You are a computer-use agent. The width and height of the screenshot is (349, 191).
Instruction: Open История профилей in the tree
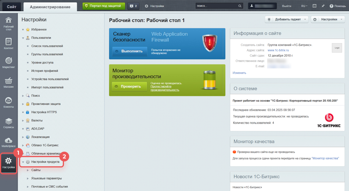[x=45, y=71]
